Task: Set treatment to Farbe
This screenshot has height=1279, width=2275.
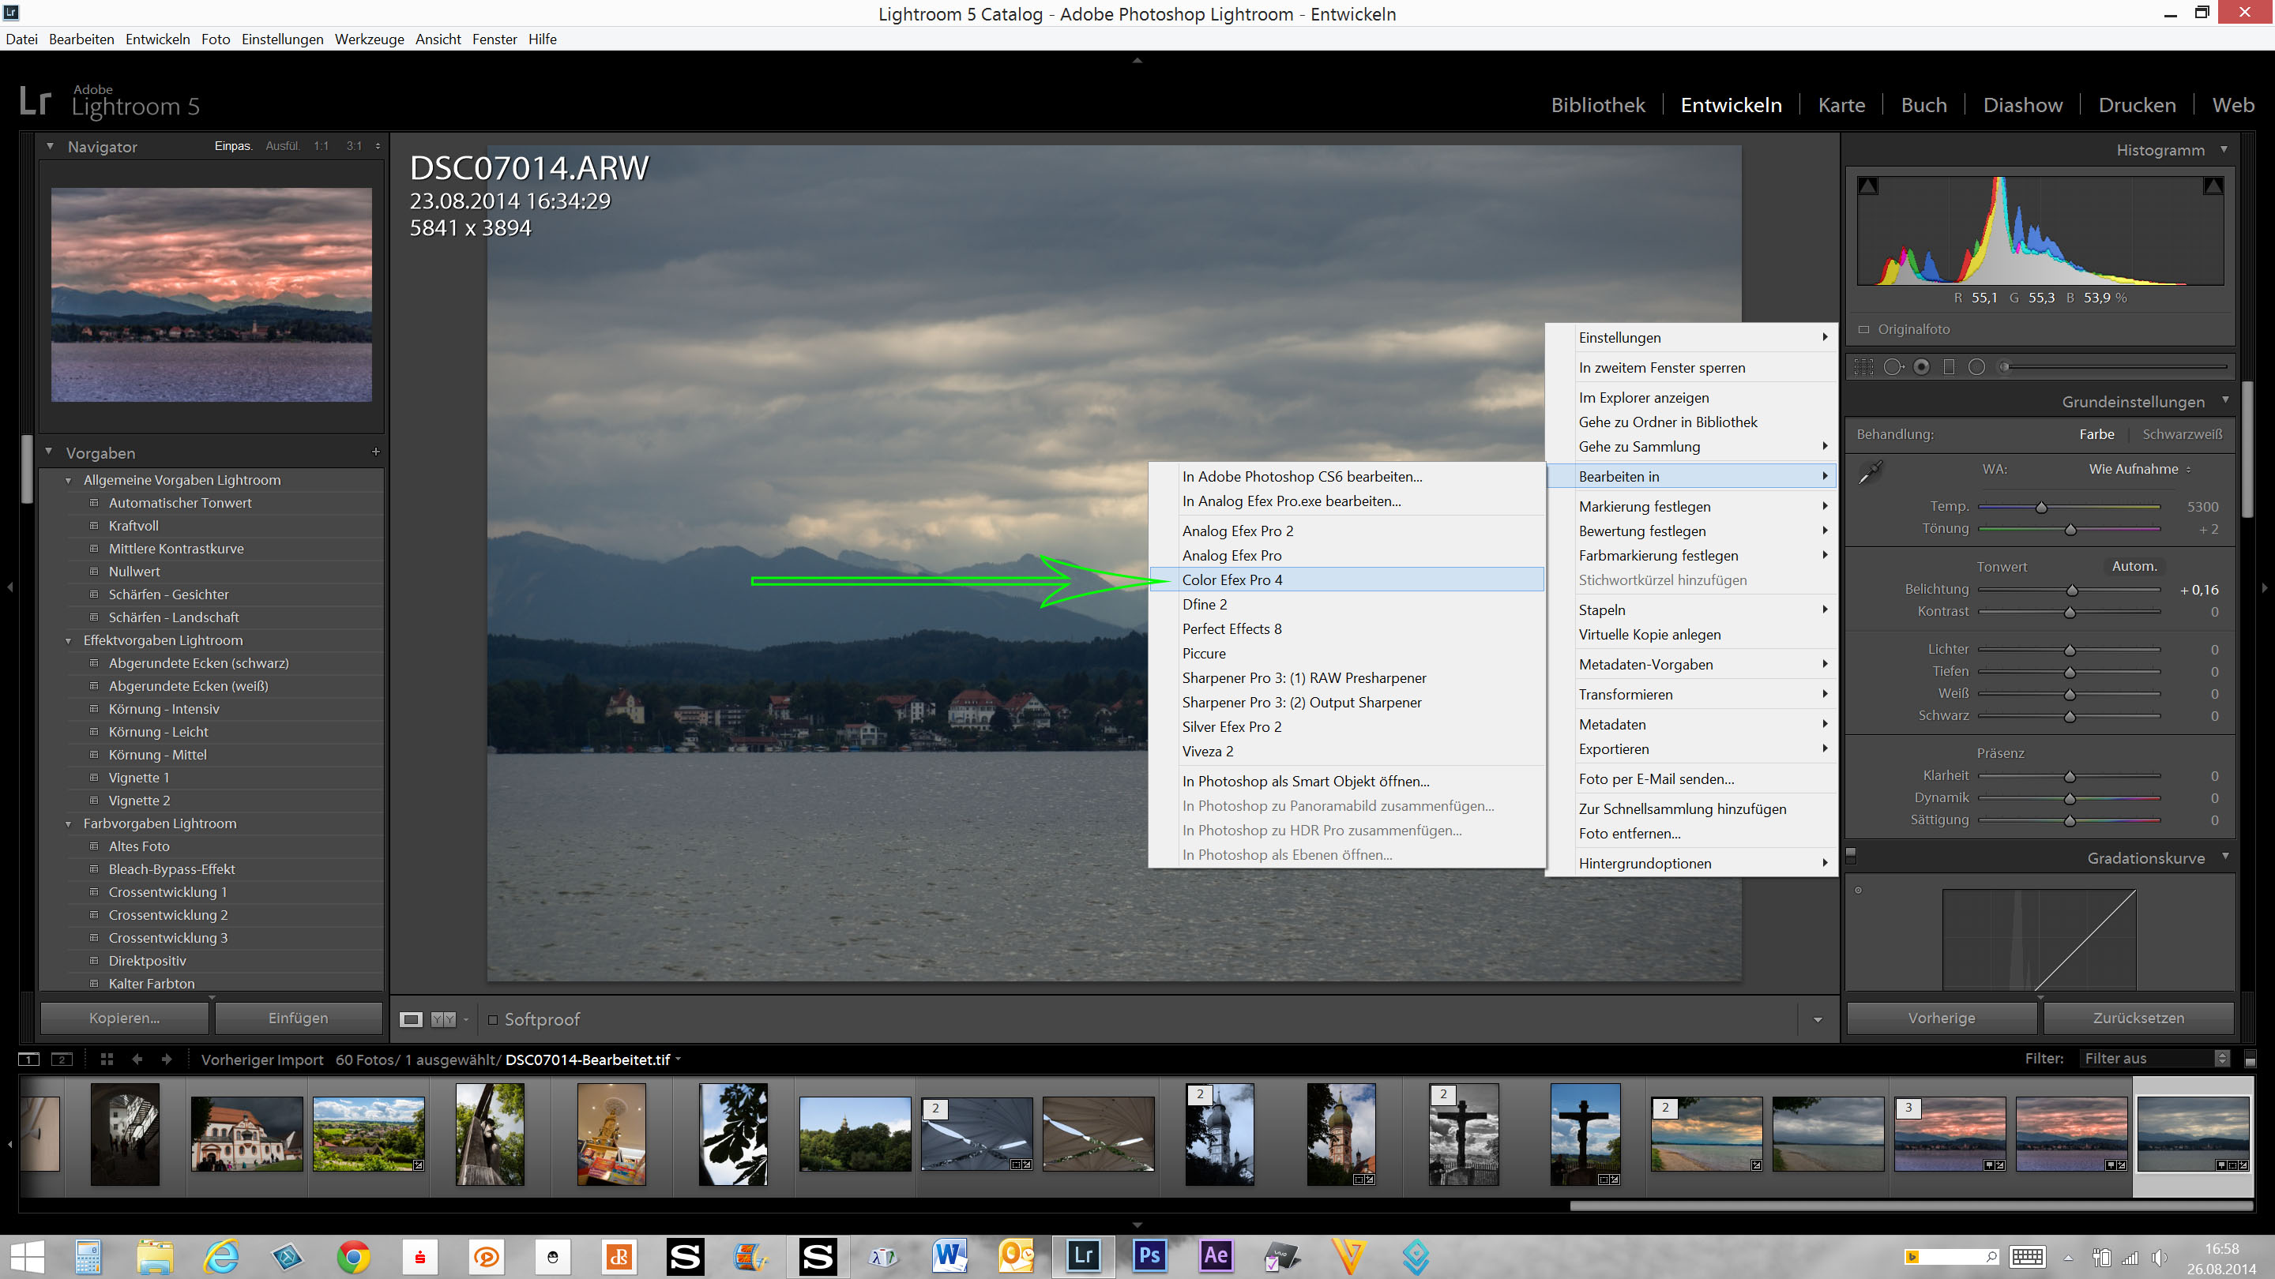Action: coord(2096,434)
